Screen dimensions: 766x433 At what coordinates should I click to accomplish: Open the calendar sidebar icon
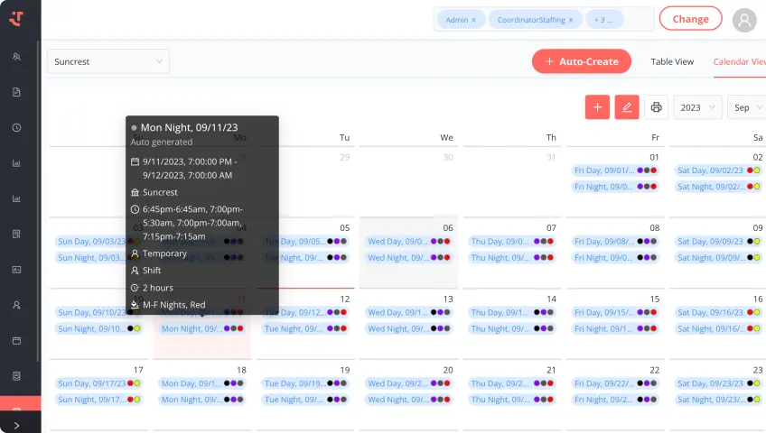[16, 341]
